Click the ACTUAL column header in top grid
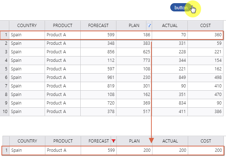 pos(170,26)
